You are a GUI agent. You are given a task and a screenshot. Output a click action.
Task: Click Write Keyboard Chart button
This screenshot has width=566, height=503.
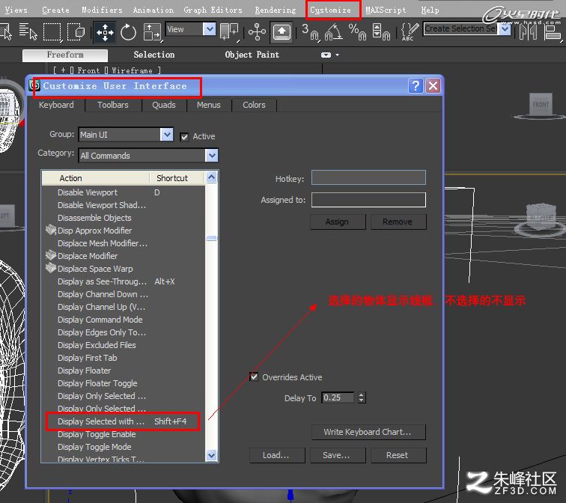[368, 432]
